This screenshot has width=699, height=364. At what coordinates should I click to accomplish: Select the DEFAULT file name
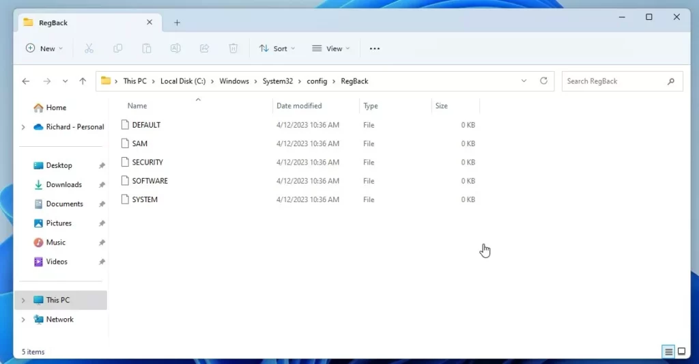coord(146,125)
